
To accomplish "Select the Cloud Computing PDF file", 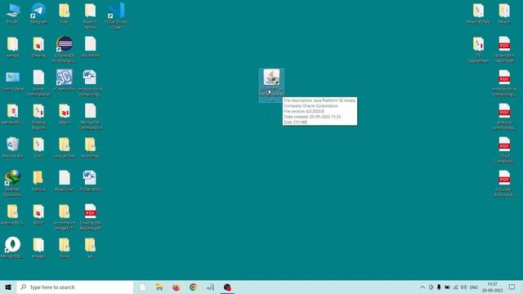I will pyautogui.click(x=504, y=149).
